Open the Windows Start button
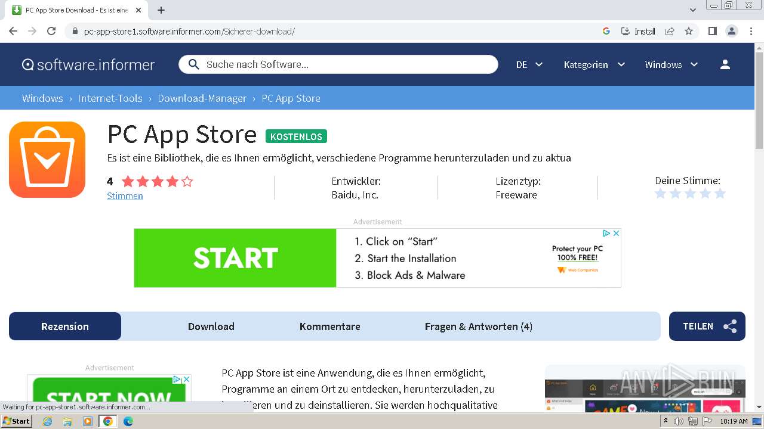 click(x=16, y=421)
